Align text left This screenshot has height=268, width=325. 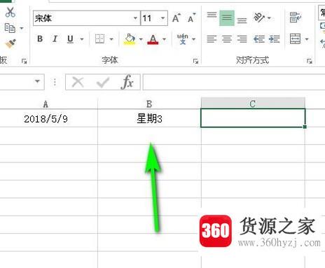212,39
